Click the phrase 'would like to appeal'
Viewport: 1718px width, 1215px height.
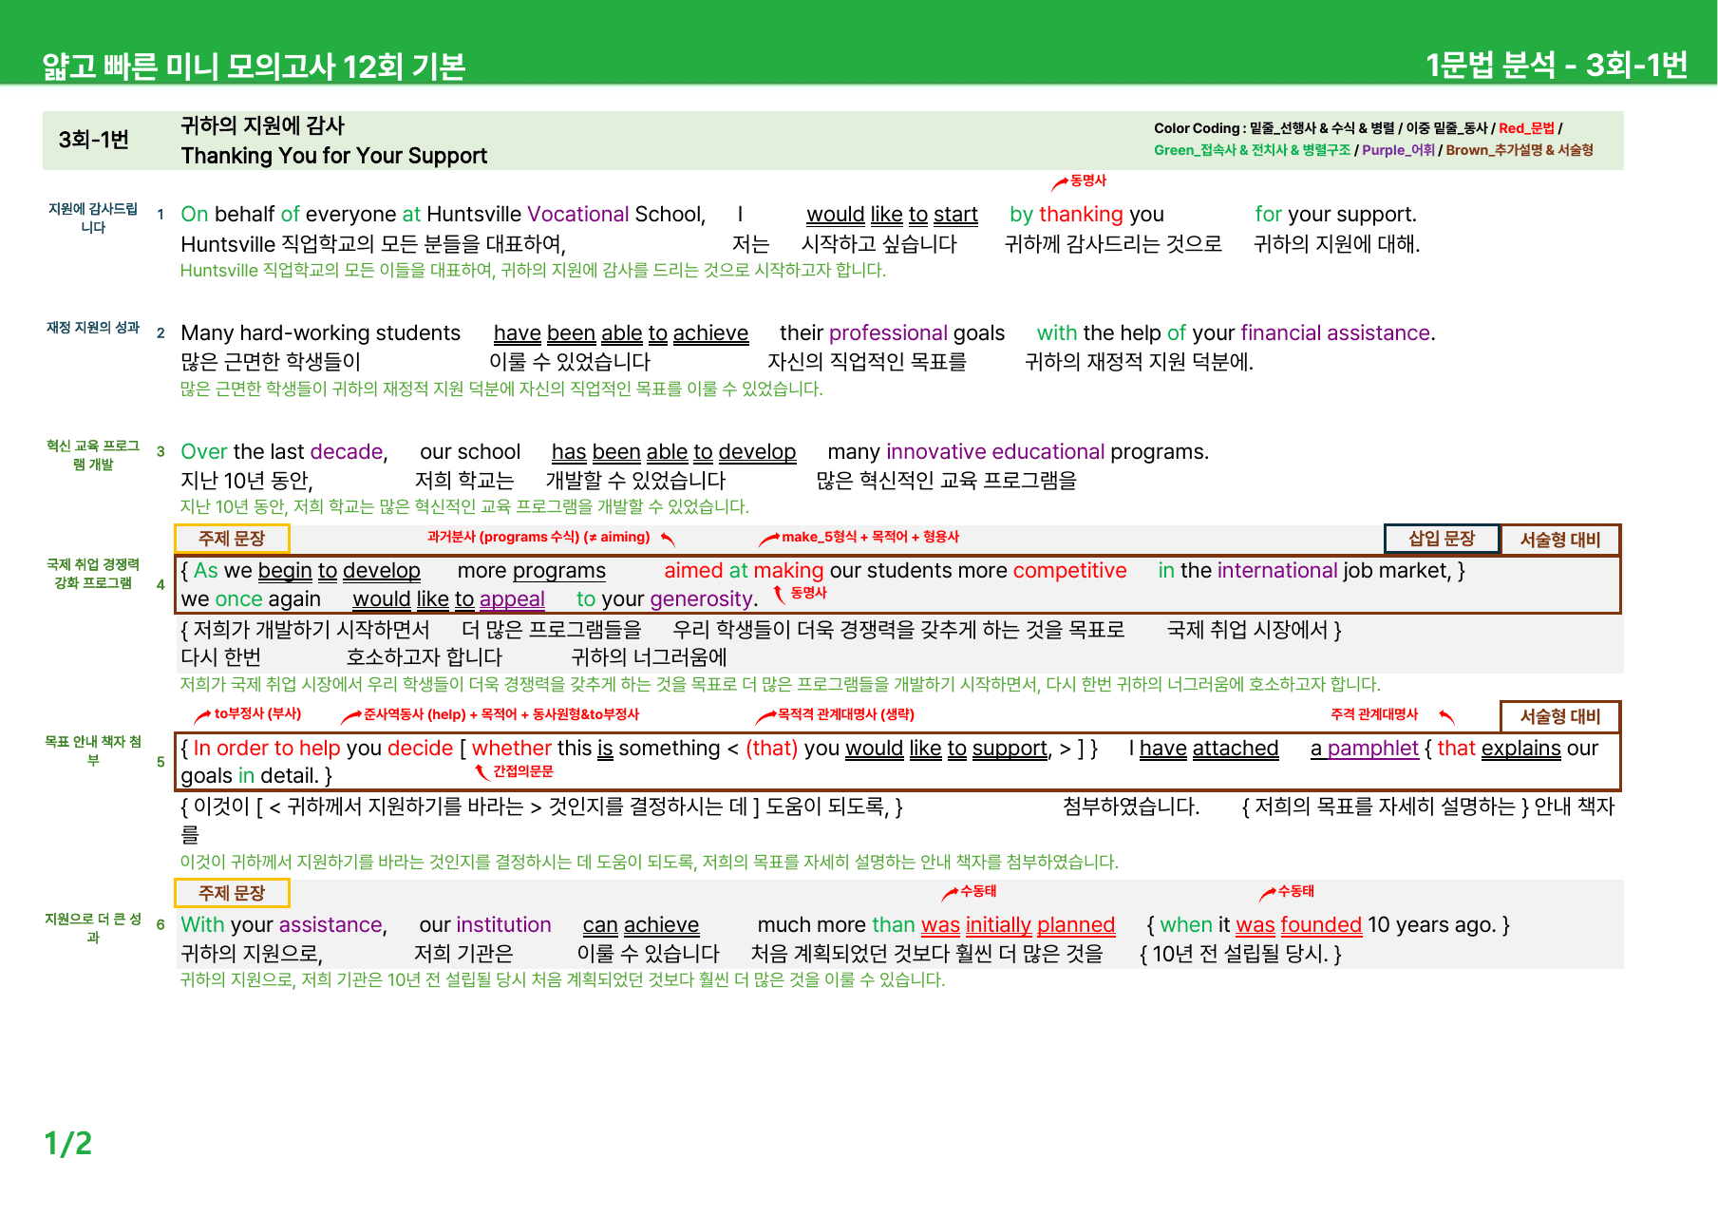point(448,599)
